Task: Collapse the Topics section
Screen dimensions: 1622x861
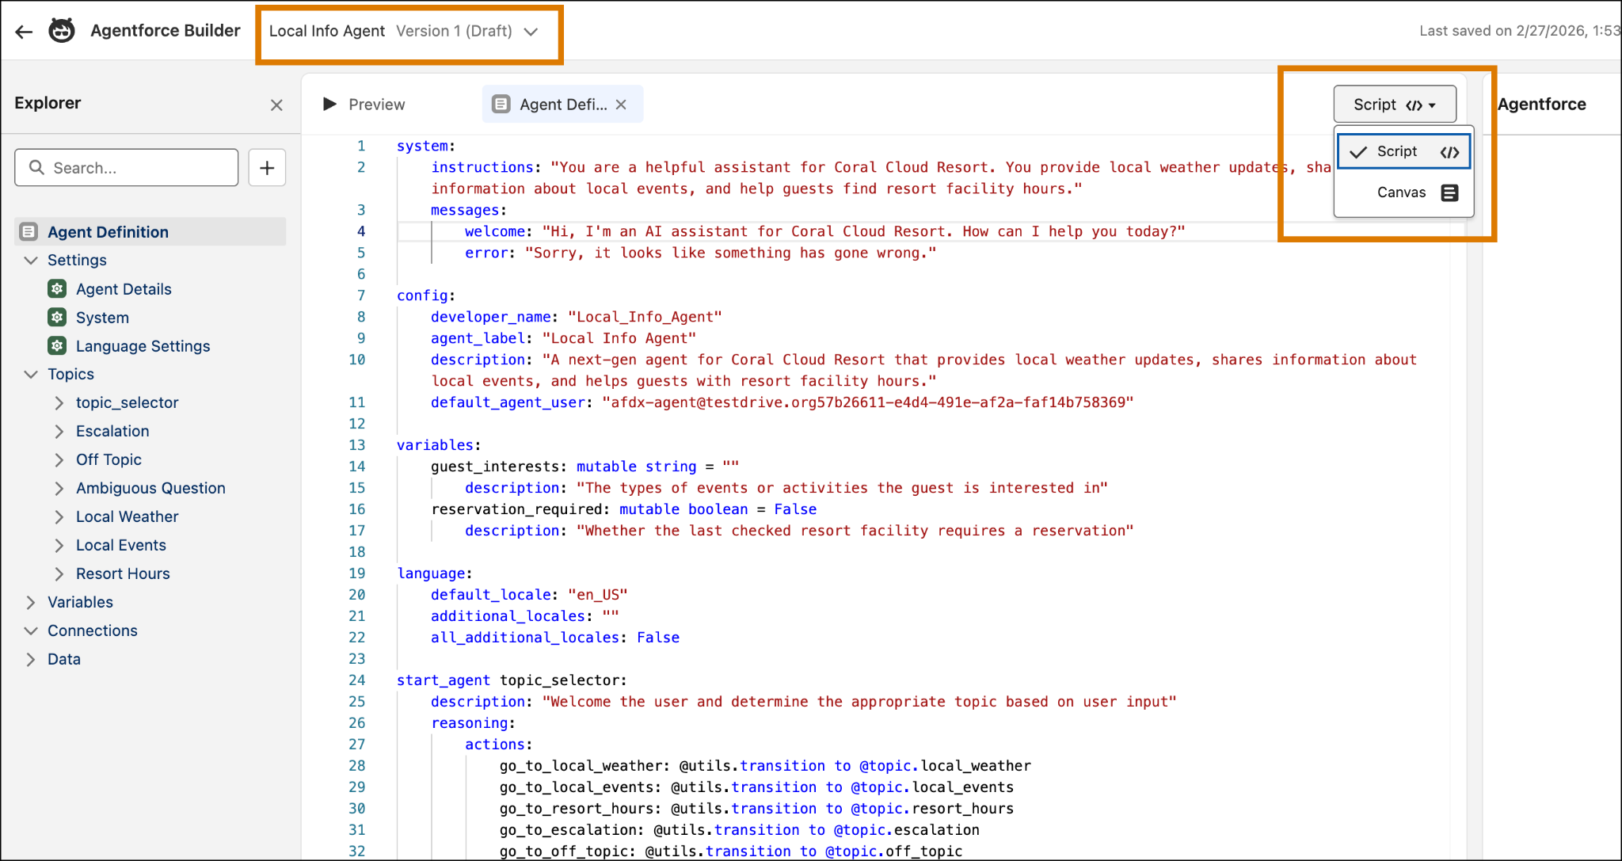Action: click(x=31, y=374)
